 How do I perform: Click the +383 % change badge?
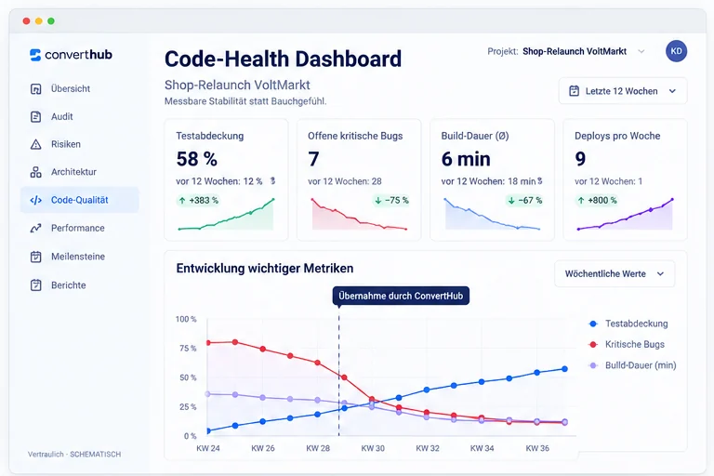[199, 201]
